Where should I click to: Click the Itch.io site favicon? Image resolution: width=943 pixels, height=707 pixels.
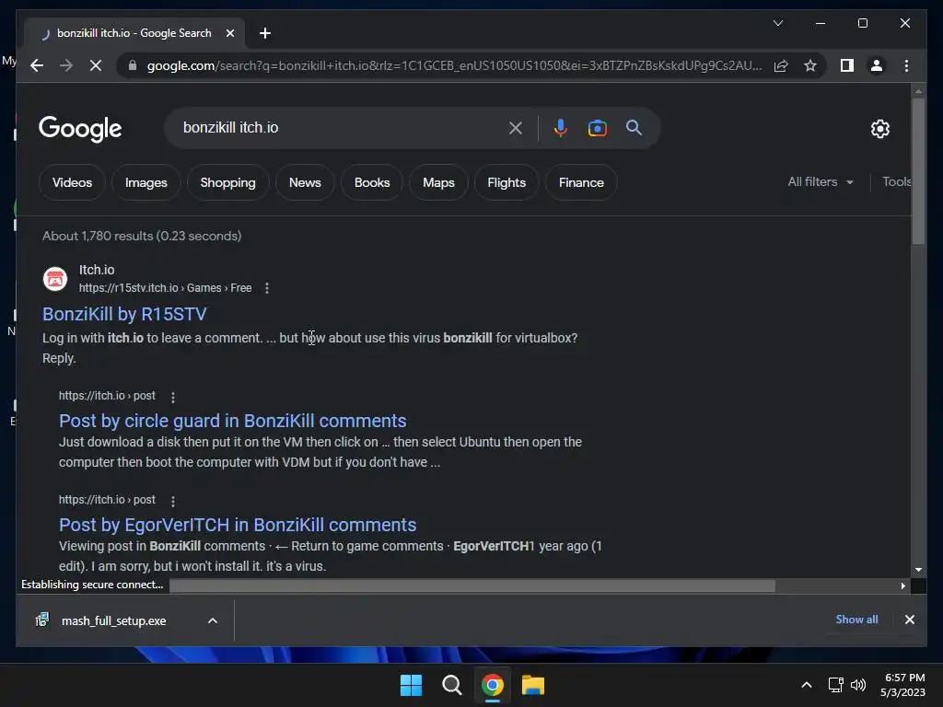[x=54, y=278]
